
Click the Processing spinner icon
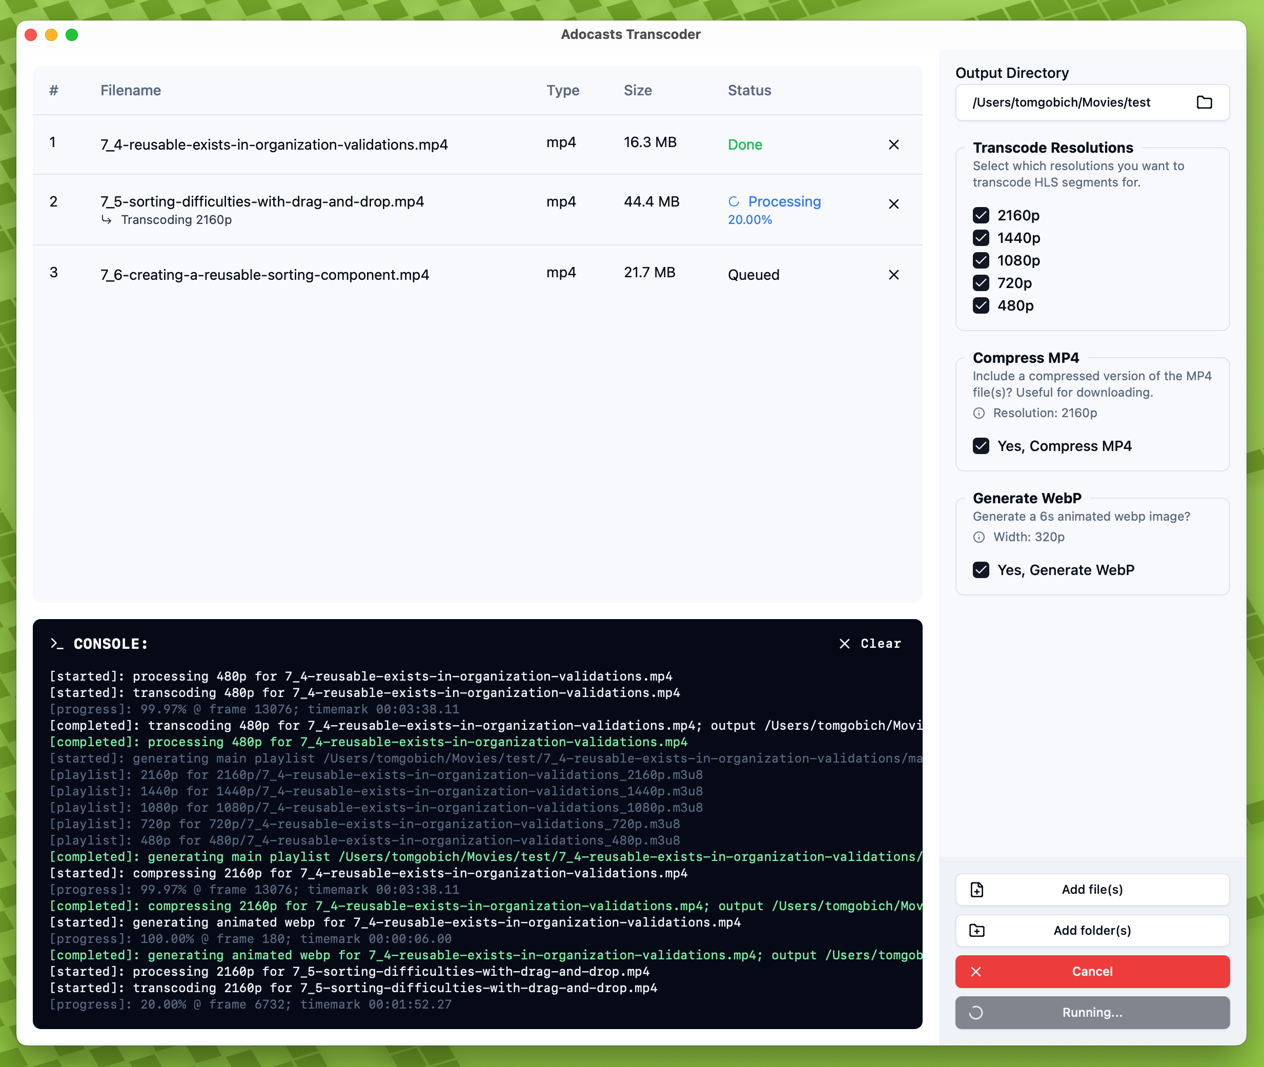coord(734,201)
